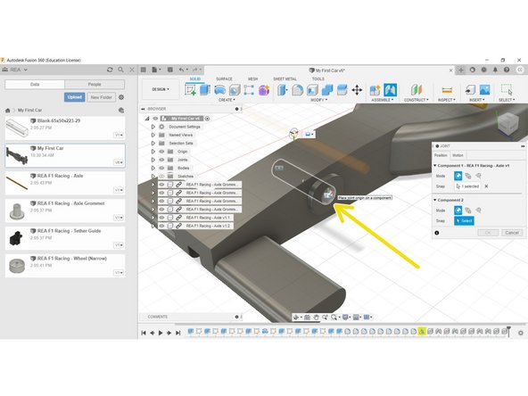
Task: Select the Shell tool icon
Action: coord(312,90)
